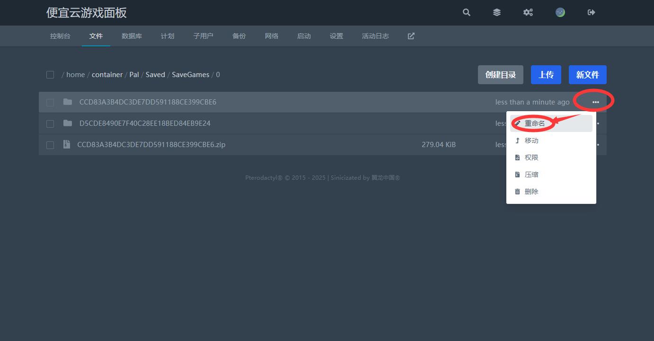Viewport: 654px width, 341px height.
Task: Select 删除 in context menu
Action: tap(551, 192)
